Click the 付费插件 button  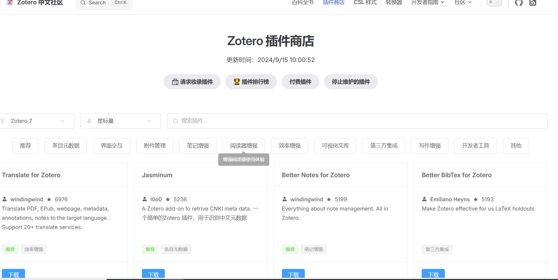click(300, 82)
